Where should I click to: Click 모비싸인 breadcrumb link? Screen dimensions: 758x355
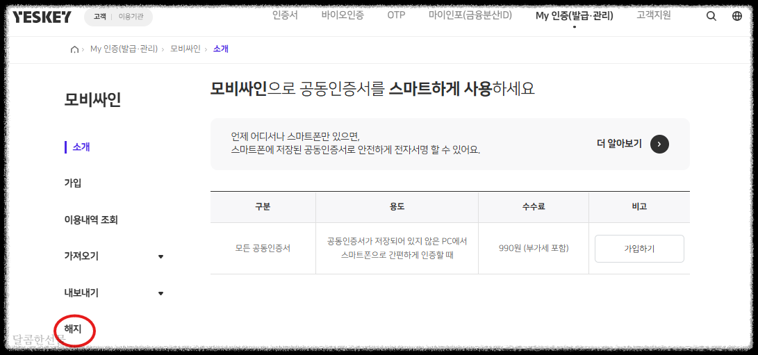tap(185, 49)
